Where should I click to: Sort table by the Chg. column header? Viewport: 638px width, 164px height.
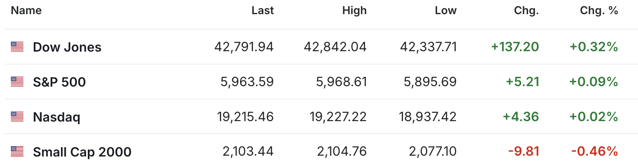click(x=526, y=11)
